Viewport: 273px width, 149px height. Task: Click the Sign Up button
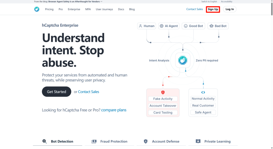coord(213,9)
